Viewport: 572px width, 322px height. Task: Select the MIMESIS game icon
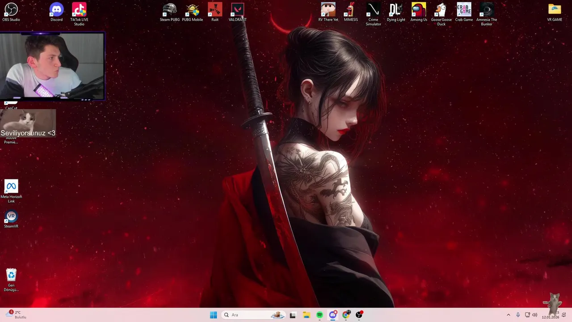coord(351,12)
